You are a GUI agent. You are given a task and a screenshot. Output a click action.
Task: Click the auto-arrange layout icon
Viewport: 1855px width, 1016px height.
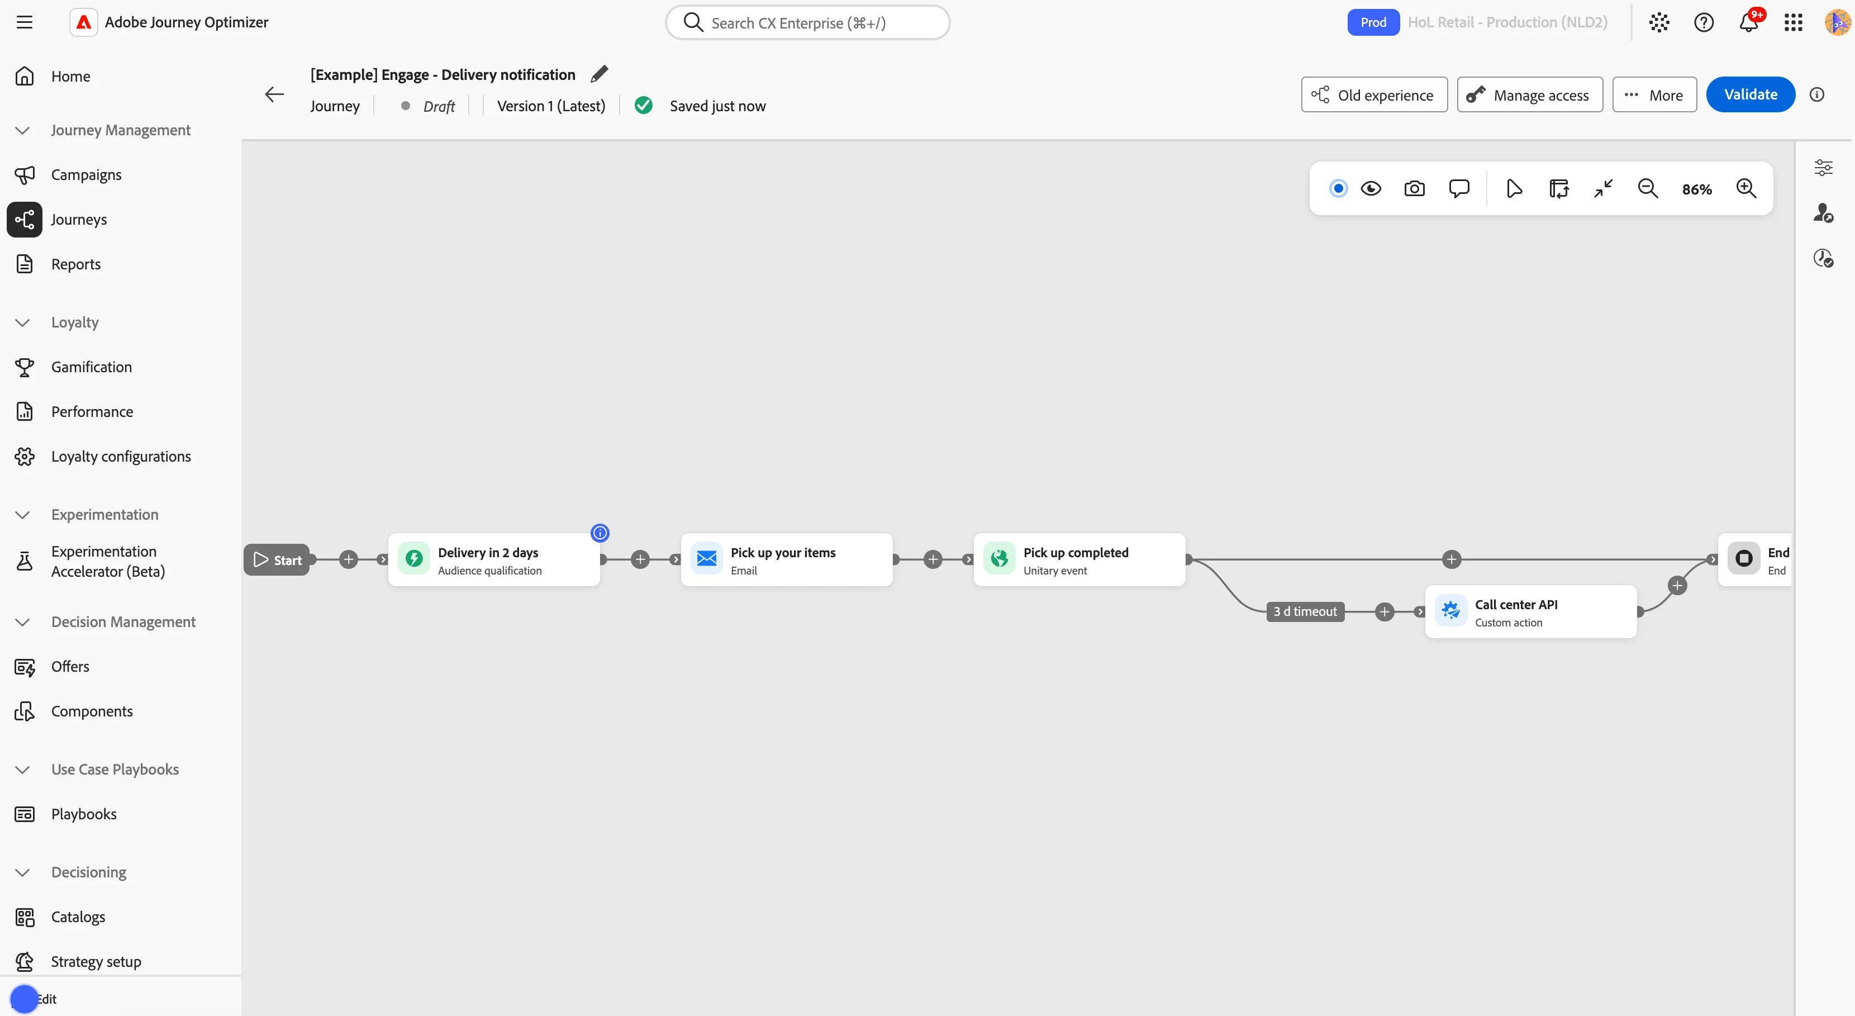tap(1558, 189)
